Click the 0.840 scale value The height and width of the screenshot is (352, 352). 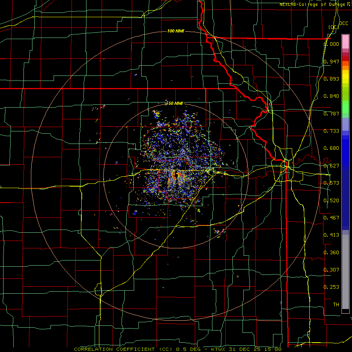pyautogui.click(x=331, y=96)
